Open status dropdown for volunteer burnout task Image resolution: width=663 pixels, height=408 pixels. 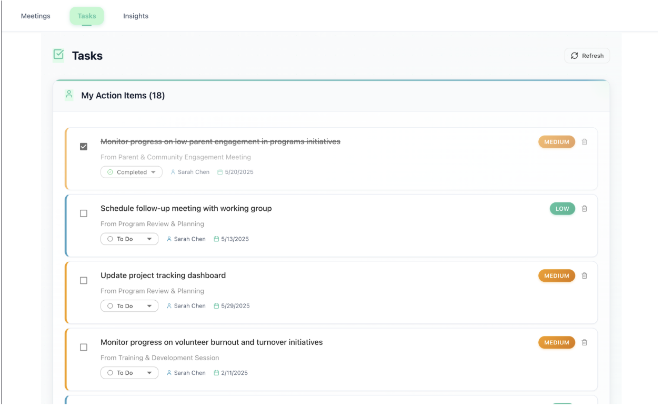(x=129, y=373)
